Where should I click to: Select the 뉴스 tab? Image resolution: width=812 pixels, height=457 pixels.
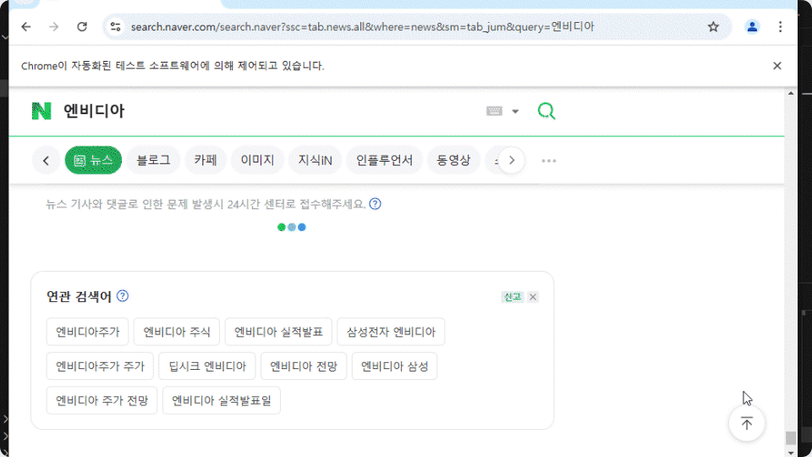point(93,160)
